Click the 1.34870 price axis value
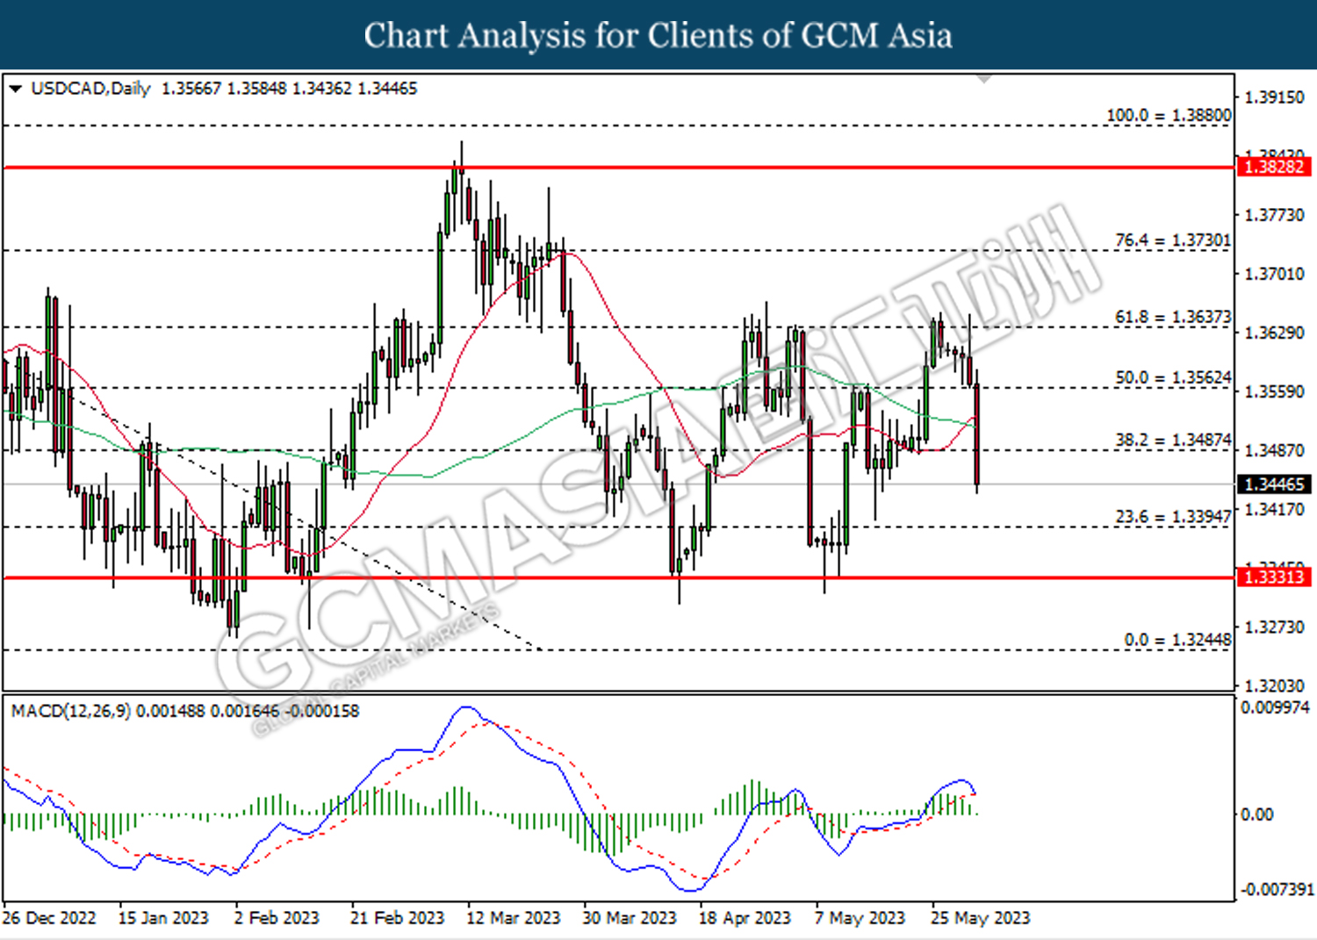Viewport: 1317px width, 940px height. pos(1274,450)
